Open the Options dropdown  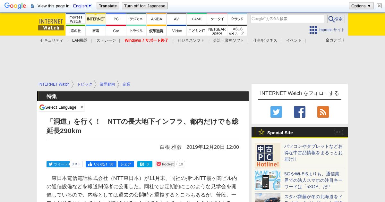tap(361, 6)
